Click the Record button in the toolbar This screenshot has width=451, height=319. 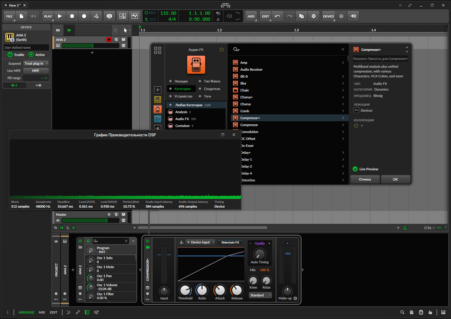coord(84,16)
